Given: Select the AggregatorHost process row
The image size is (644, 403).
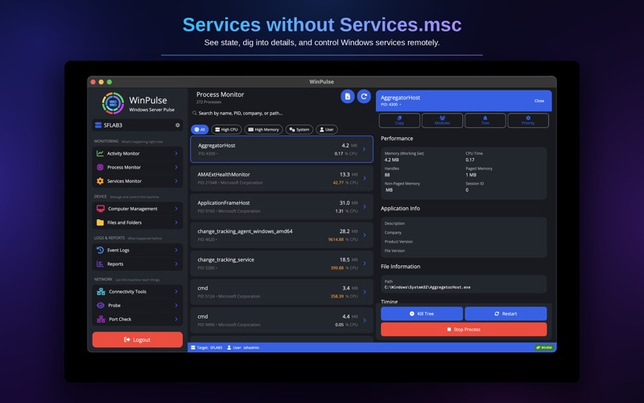Looking at the screenshot, I should tap(282, 149).
